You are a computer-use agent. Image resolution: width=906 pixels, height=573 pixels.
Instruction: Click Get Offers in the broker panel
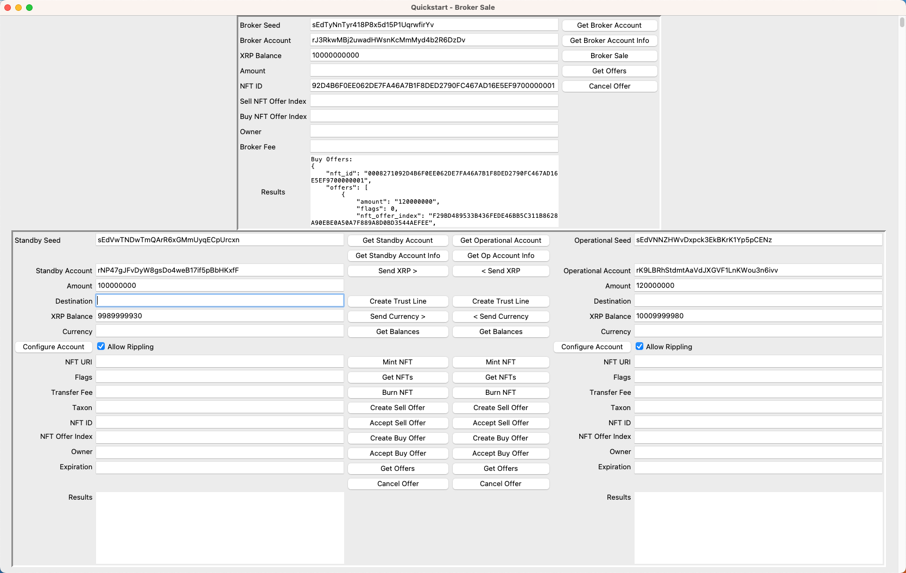tap(609, 71)
